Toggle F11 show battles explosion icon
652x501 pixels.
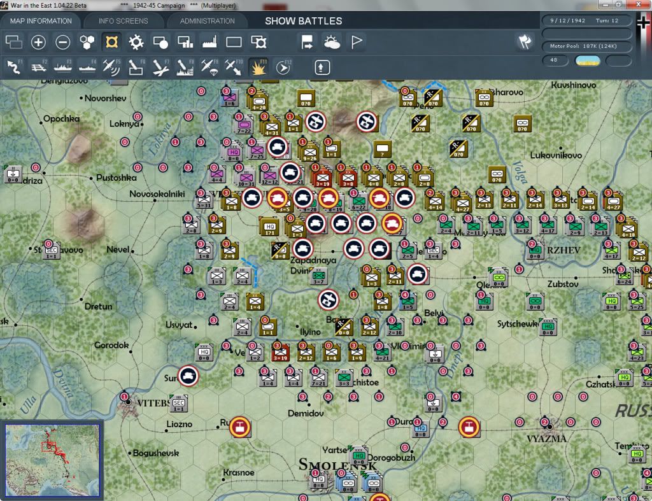(259, 67)
